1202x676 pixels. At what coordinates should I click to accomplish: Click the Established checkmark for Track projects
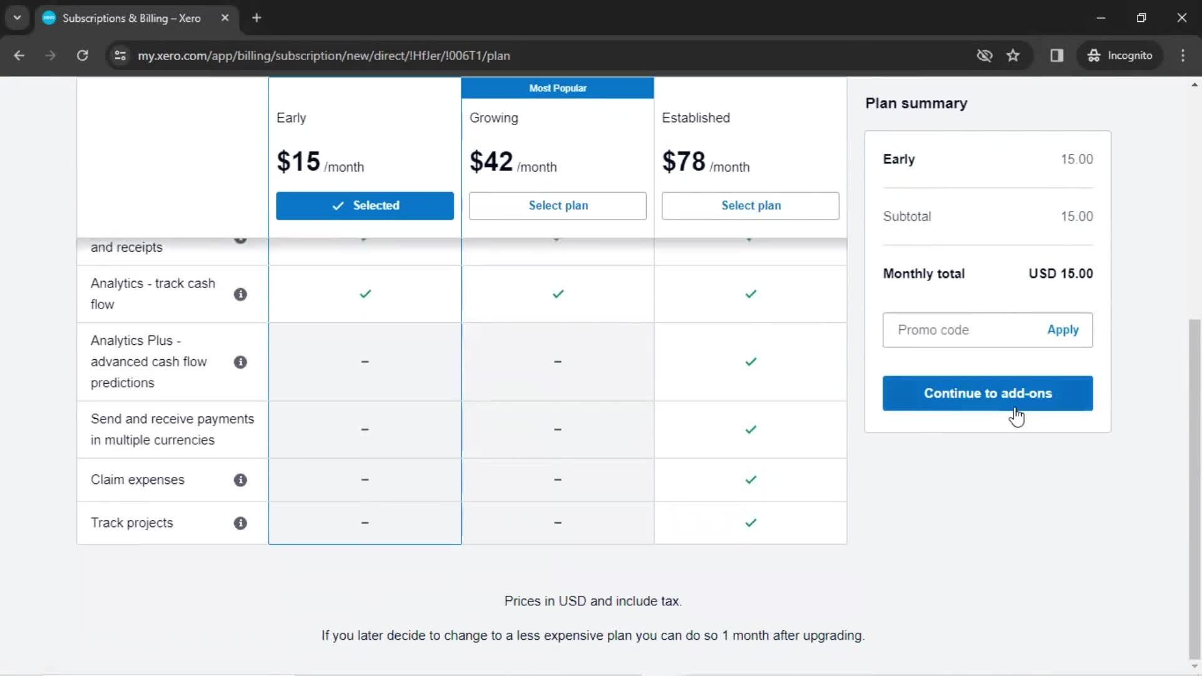751,523
